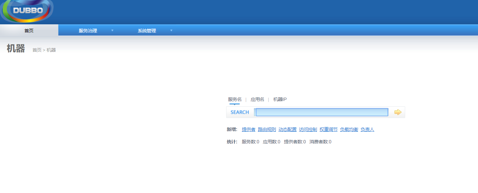The height and width of the screenshot is (193, 478).
Task: Click the 提供者数:0 statistic
Action: pos(295,142)
